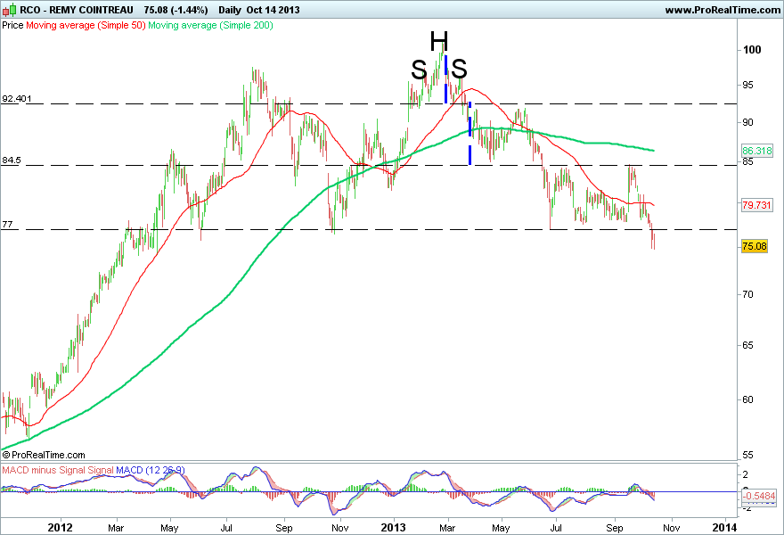
Task: Click the -0.5484 MACD value tag
Action: click(x=759, y=496)
